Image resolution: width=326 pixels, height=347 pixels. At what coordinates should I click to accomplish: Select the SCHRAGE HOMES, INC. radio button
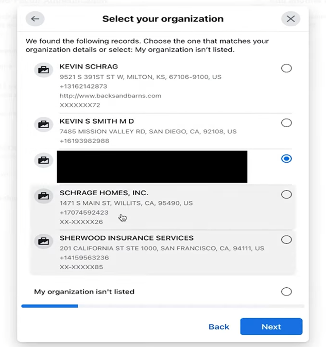pos(286,195)
